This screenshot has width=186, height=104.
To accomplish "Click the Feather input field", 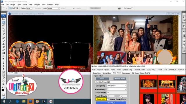I will point(29,8).
